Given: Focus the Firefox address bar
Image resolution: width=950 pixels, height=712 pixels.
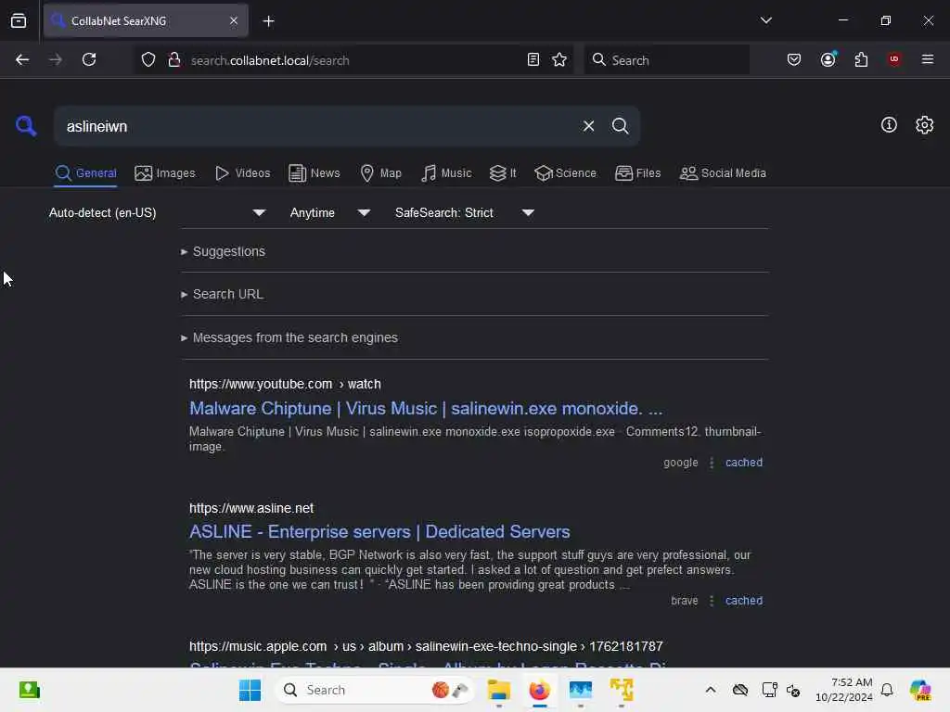Looking at the screenshot, I should [354, 60].
